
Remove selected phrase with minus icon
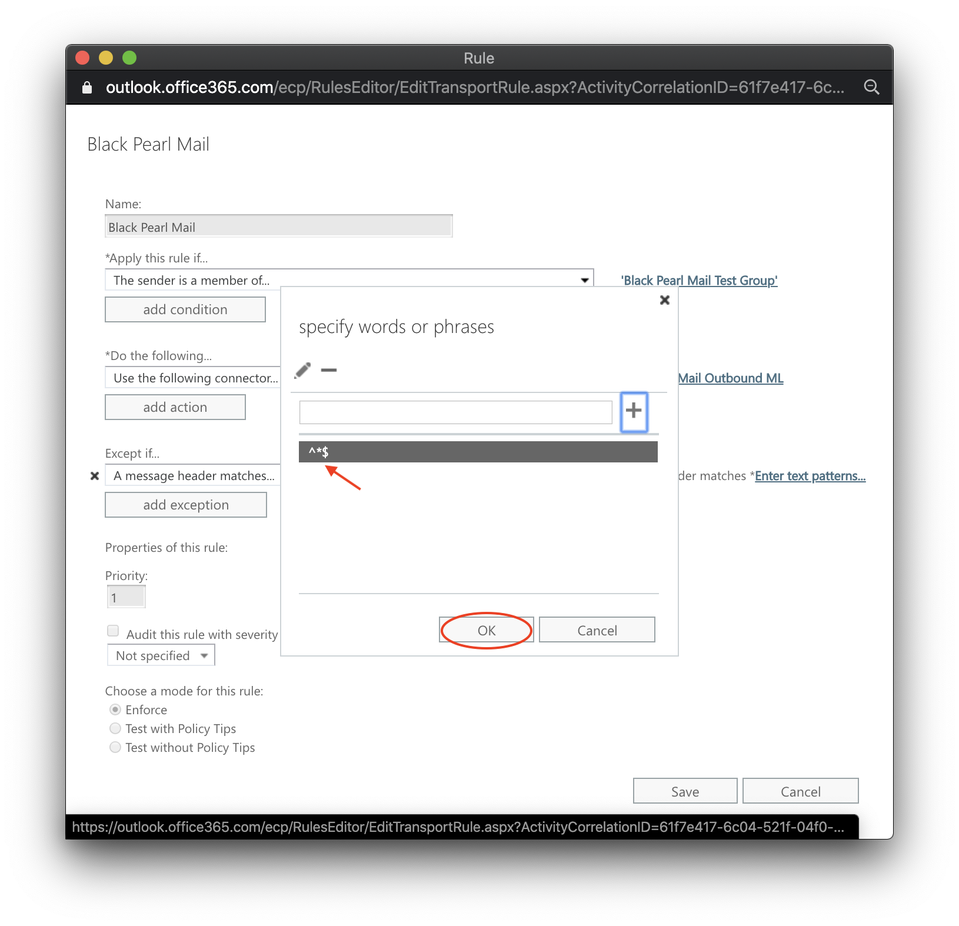coord(329,370)
